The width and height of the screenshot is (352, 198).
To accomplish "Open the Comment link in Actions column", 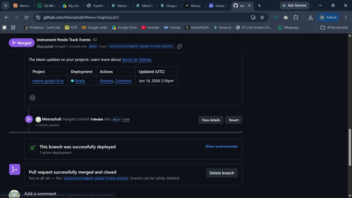I will (x=123, y=81).
